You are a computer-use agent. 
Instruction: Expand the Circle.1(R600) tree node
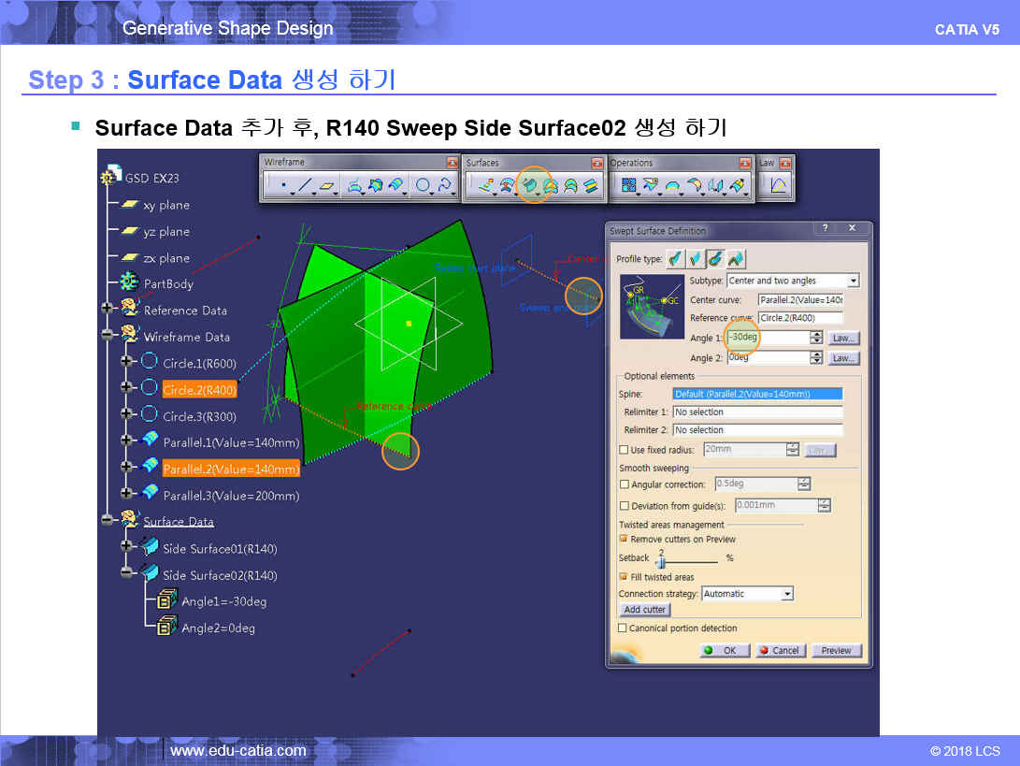pos(125,363)
